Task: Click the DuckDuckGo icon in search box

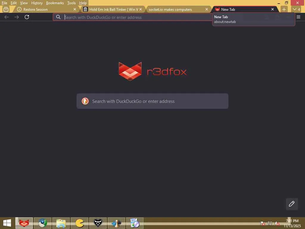Action: pos(85,101)
